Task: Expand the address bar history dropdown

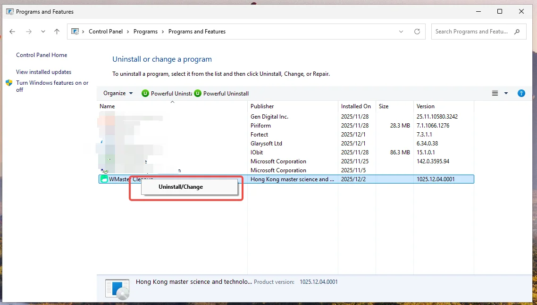Action: click(401, 32)
